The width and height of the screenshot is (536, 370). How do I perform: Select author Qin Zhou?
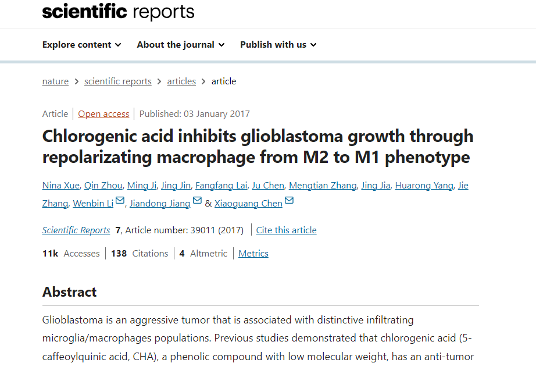tap(103, 186)
